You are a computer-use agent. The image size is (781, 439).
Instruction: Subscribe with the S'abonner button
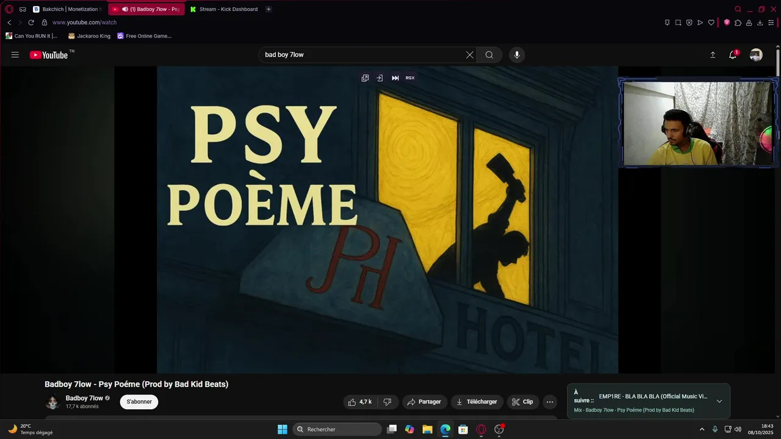[139, 402]
